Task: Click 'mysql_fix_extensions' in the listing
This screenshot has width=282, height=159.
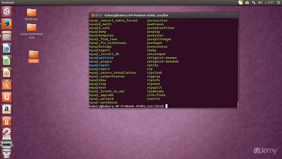Action: pyautogui.click(x=108, y=43)
